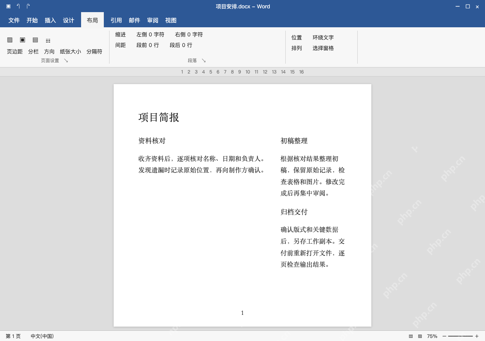Click the 左侧 0 字符 indent field
The width and height of the screenshot is (485, 341).
click(x=150, y=34)
